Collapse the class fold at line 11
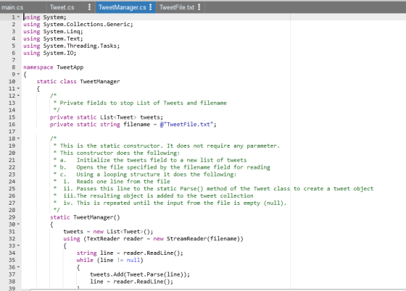 pyautogui.click(x=18, y=88)
